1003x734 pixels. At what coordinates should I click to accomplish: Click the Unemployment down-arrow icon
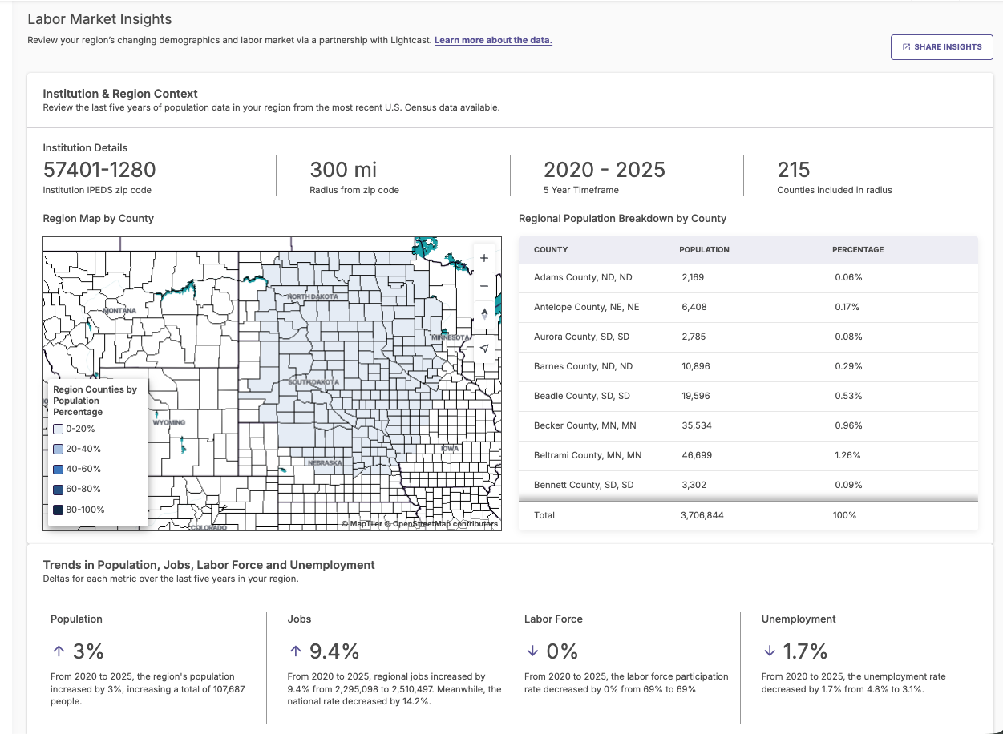tap(770, 651)
